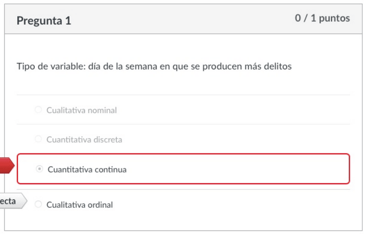Pick the "Cualitativa ordinal" radio button
Screen dimensions: 365x234
pos(38,204)
